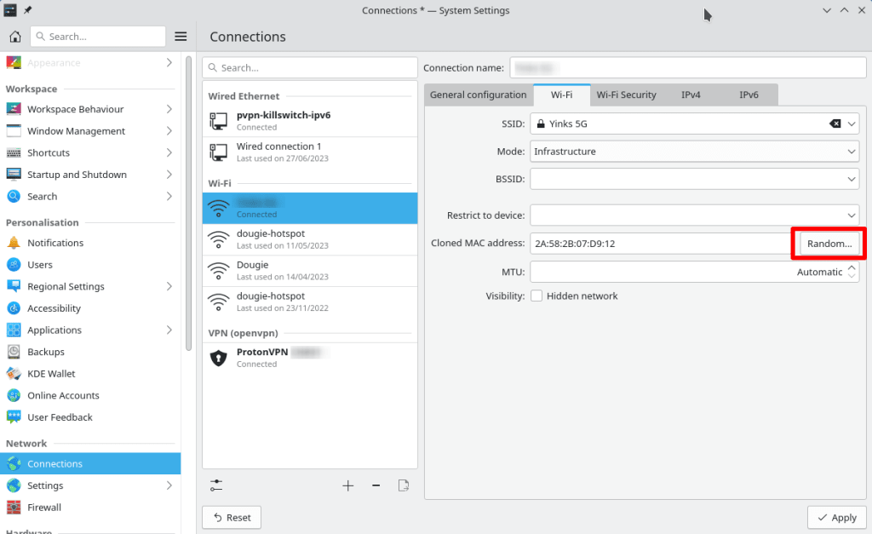The width and height of the screenshot is (872, 534).
Task: Switch to the Wi-Fi Security tab
Action: 626,95
